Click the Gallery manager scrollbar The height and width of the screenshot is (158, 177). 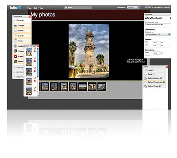pyautogui.click(x=38, y=62)
